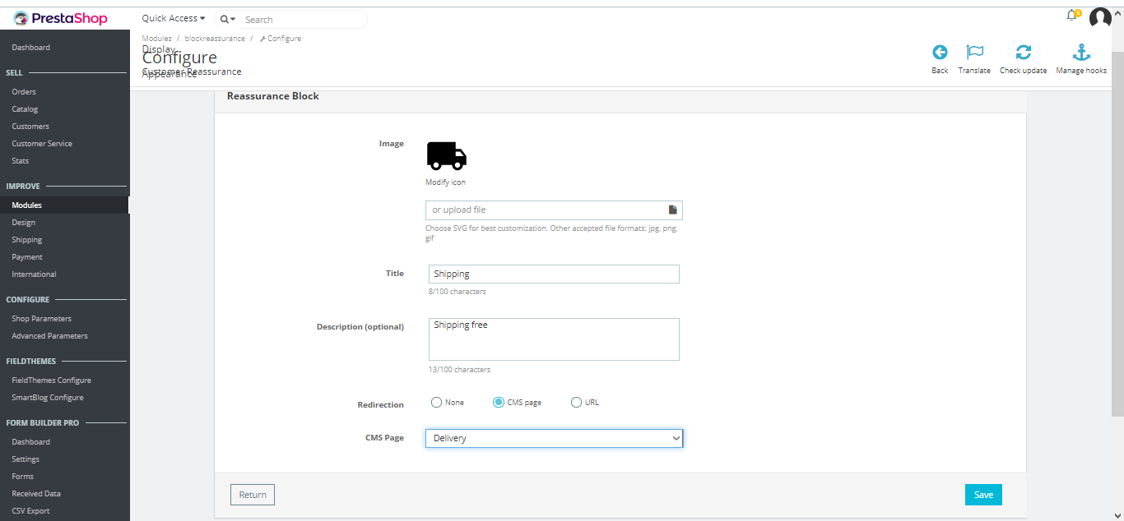Open Stats in the sidebar
Screen dimensions: 1124x521
coord(21,161)
